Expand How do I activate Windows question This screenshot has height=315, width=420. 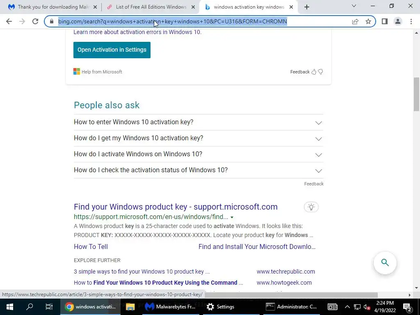coord(199,154)
